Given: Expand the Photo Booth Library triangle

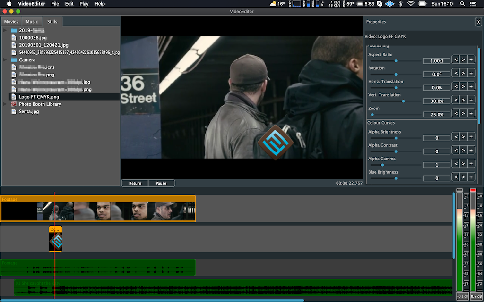Looking at the screenshot, I should (5, 104).
